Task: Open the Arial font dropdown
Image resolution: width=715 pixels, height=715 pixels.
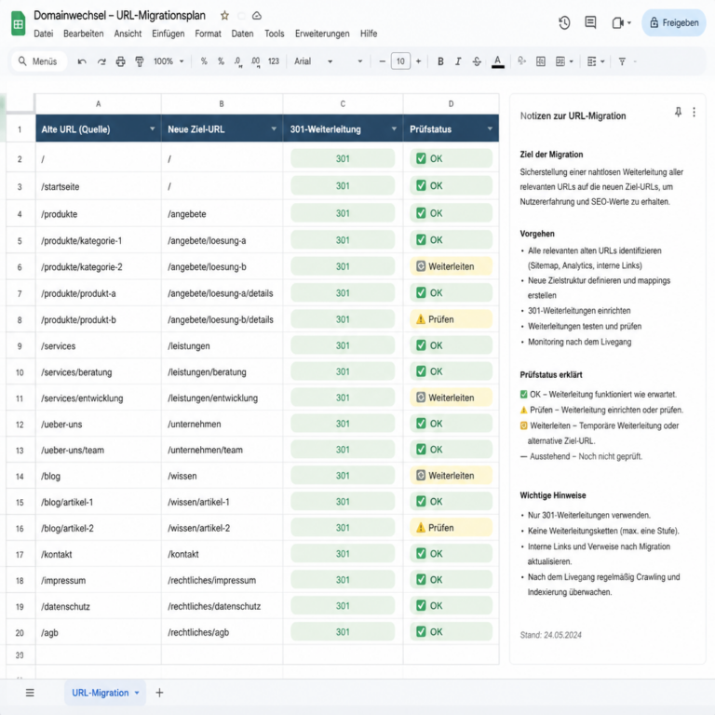Action: click(313, 61)
